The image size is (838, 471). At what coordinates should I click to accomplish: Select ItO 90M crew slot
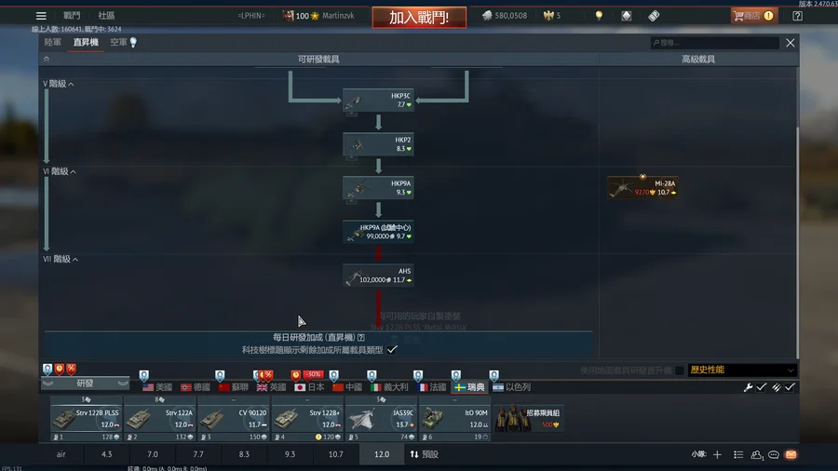455,419
